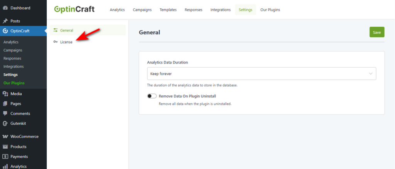The image size is (395, 169).
Task: Click the green Save button
Action: click(376, 32)
